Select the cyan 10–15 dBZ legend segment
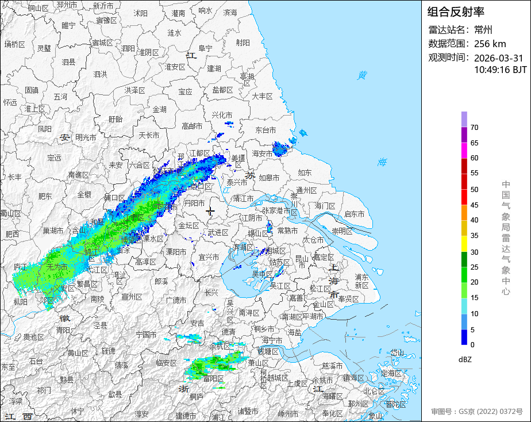Screen dimensions: 531x422 [464, 306]
